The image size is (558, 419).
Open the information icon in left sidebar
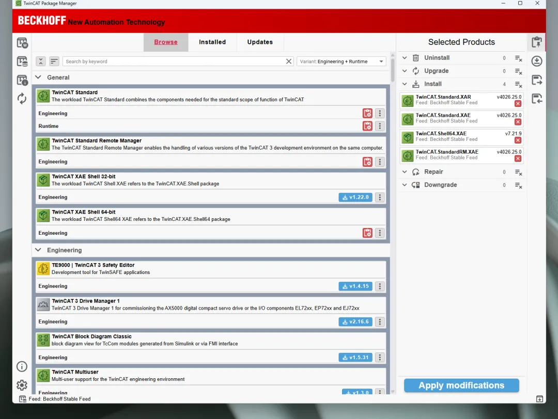point(22,366)
